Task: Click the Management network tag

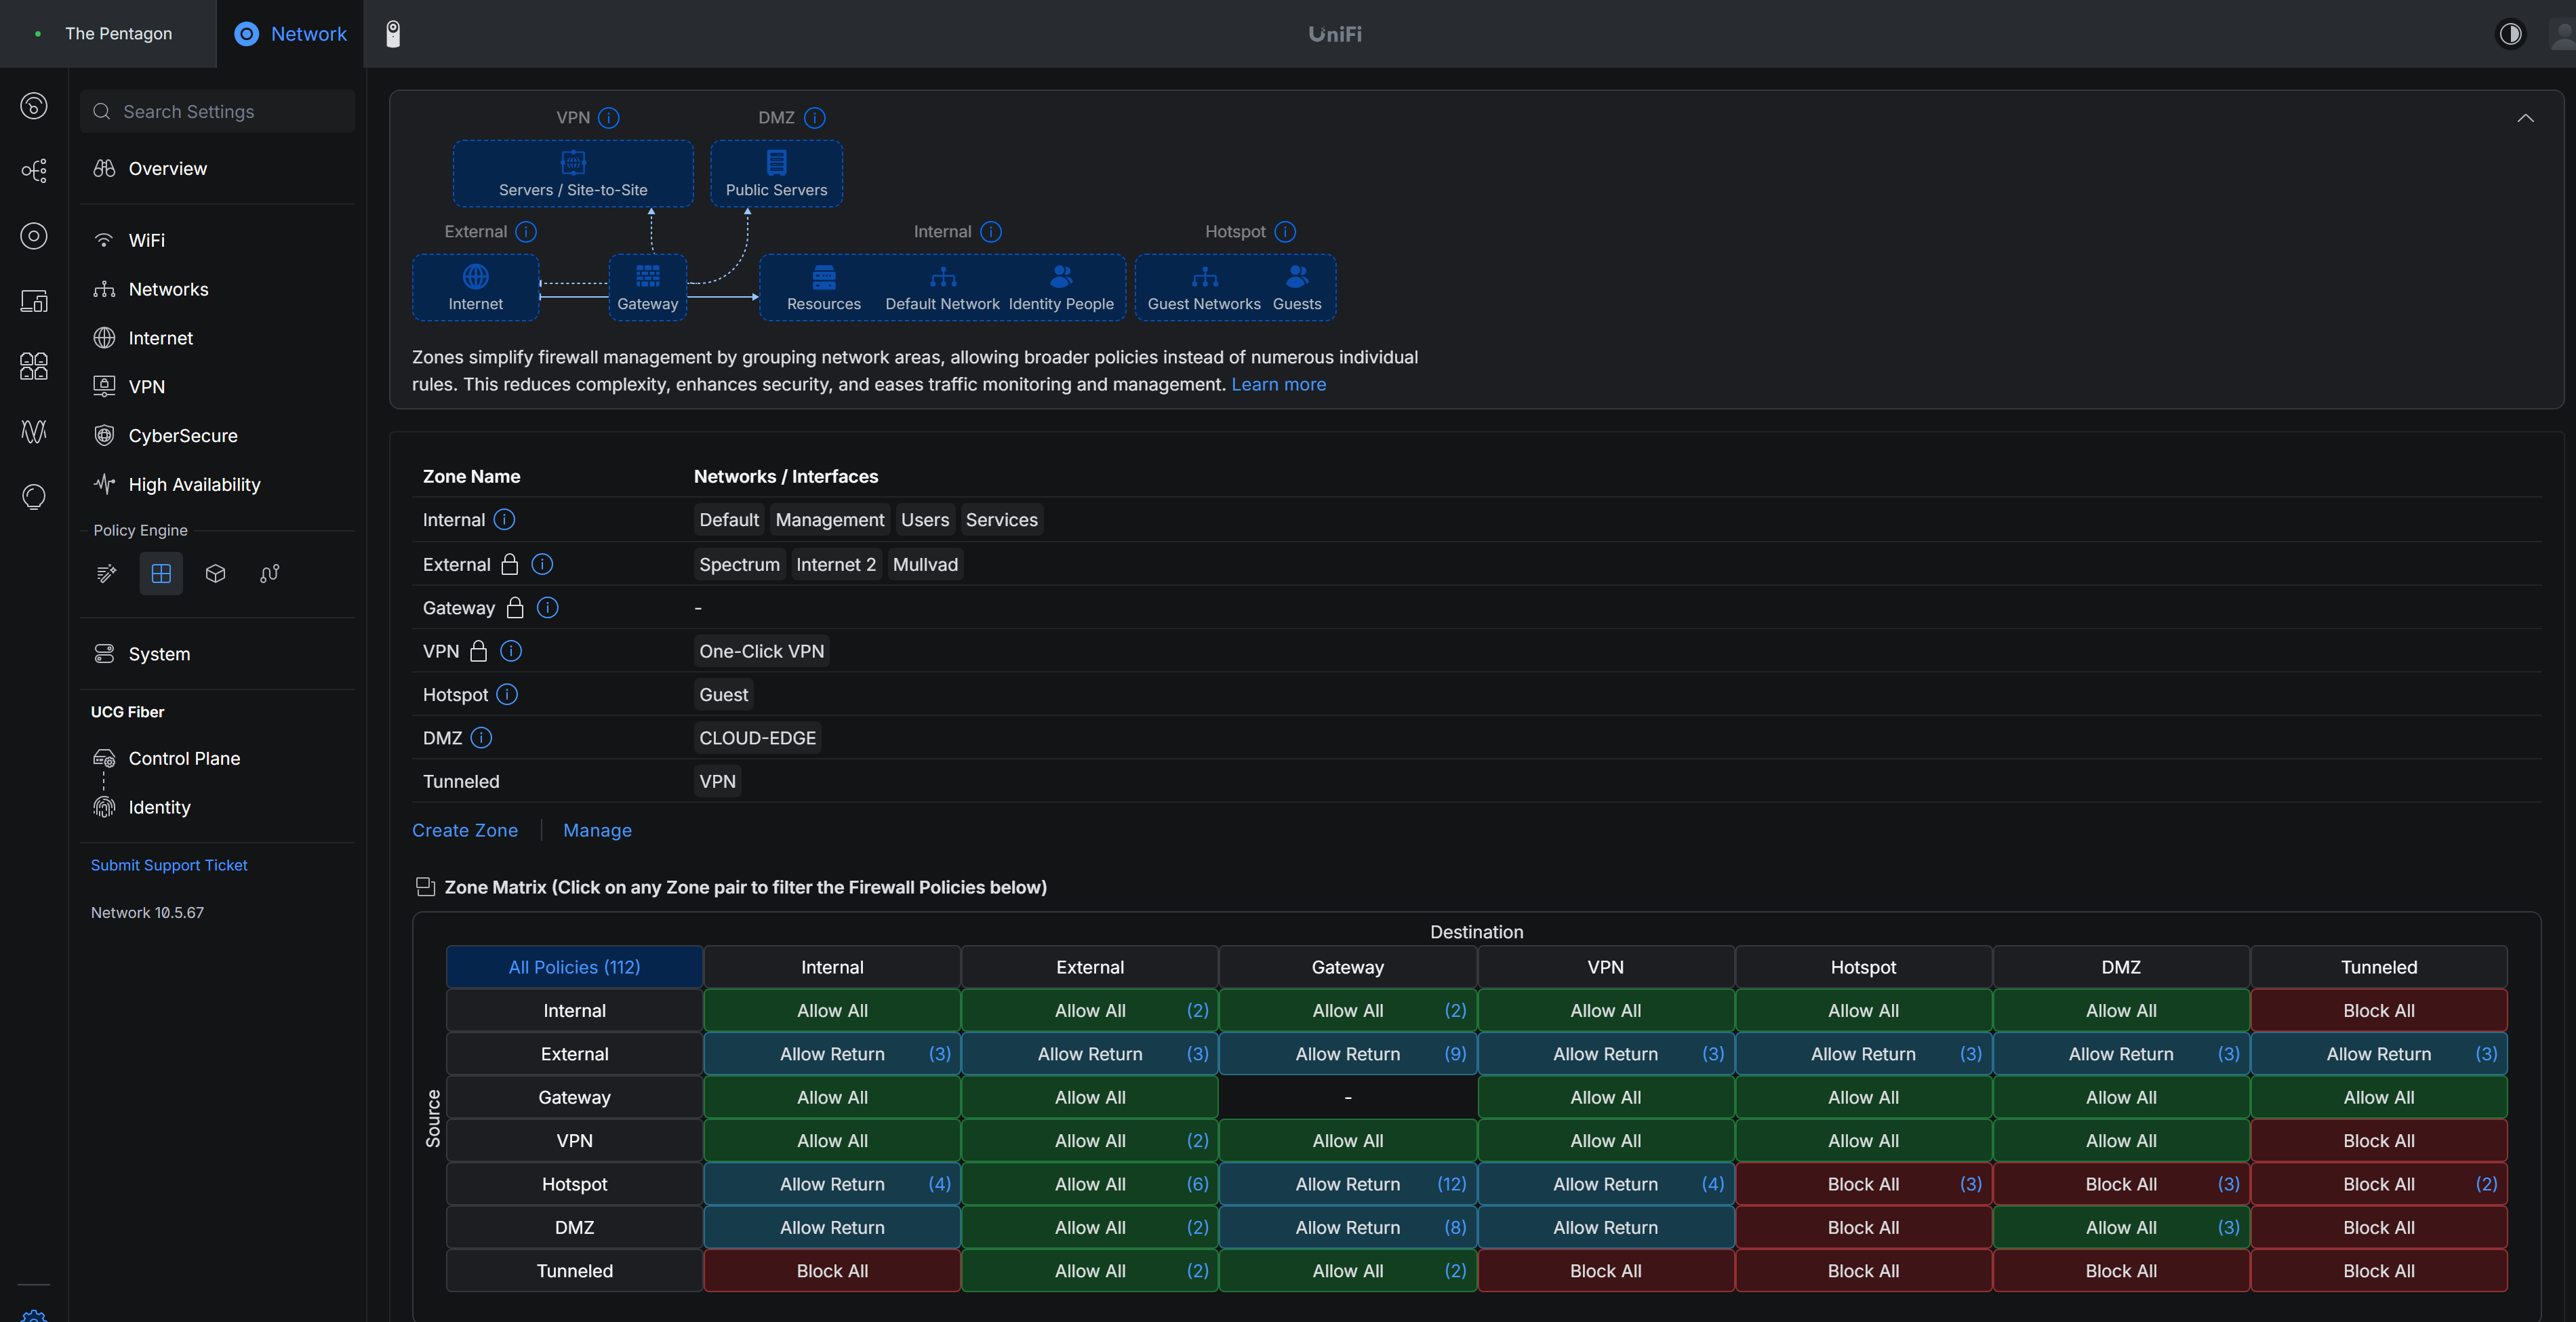Action: coord(830,519)
